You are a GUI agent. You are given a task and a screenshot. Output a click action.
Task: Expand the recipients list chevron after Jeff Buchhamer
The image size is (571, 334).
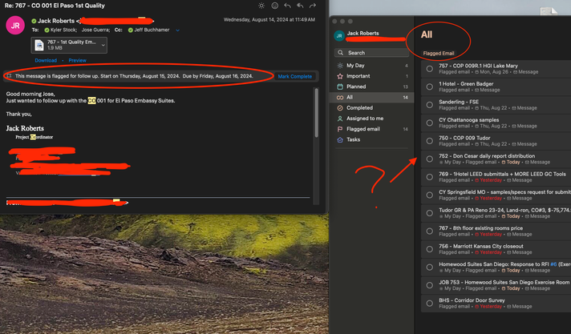click(x=177, y=30)
